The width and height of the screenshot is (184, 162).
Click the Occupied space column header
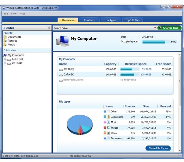click(x=136, y=64)
